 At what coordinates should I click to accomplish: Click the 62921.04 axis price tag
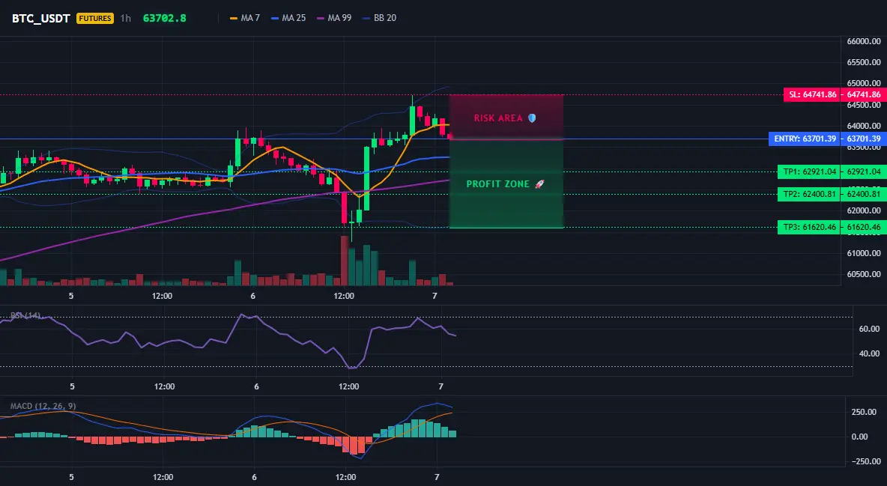[864, 171]
